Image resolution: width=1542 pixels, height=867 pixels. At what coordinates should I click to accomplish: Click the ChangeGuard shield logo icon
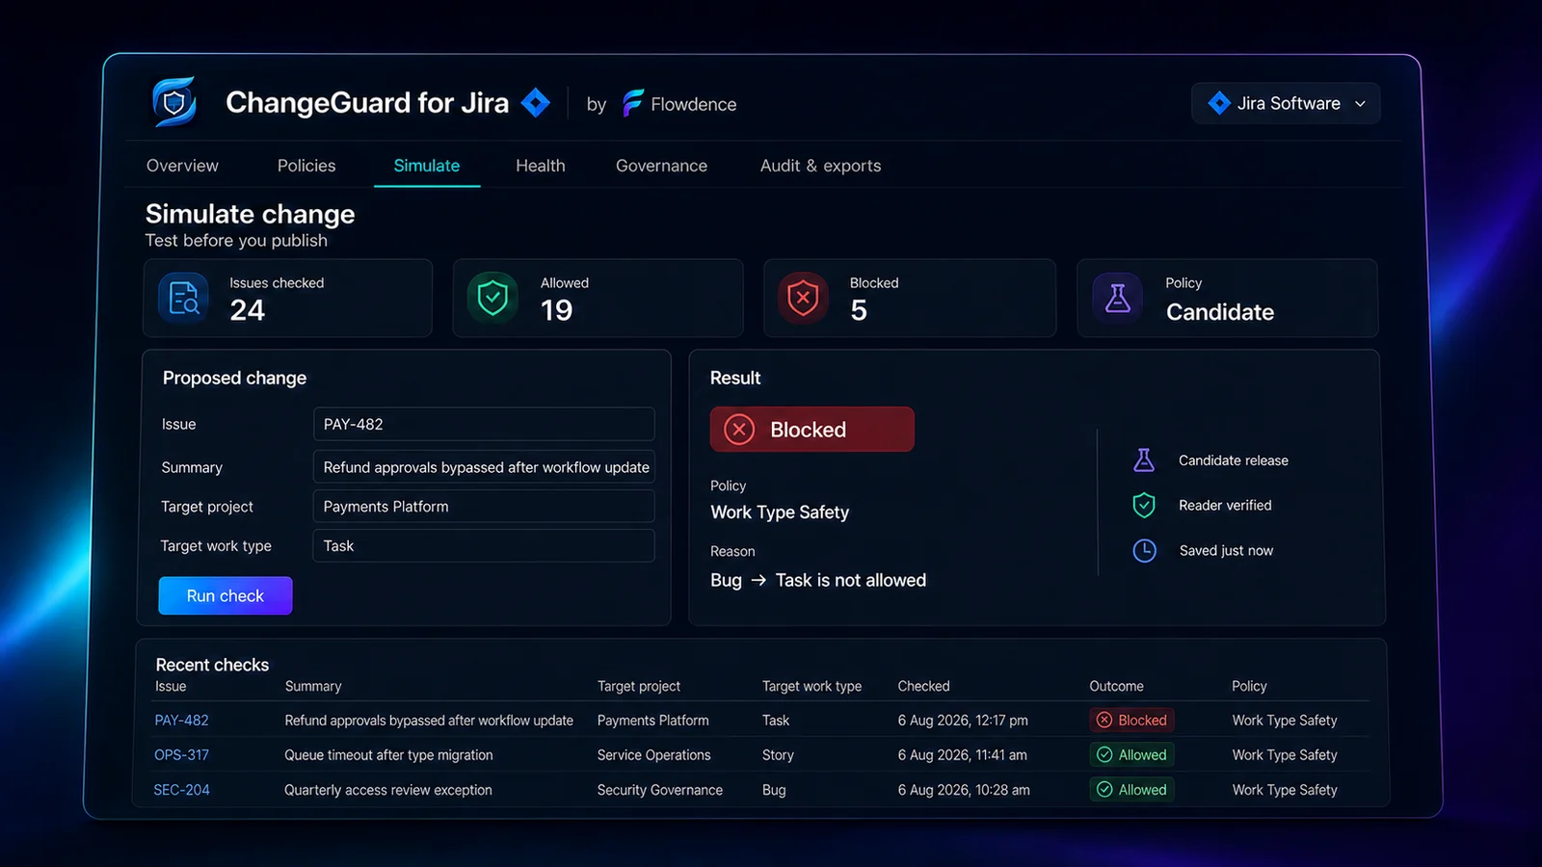174,102
